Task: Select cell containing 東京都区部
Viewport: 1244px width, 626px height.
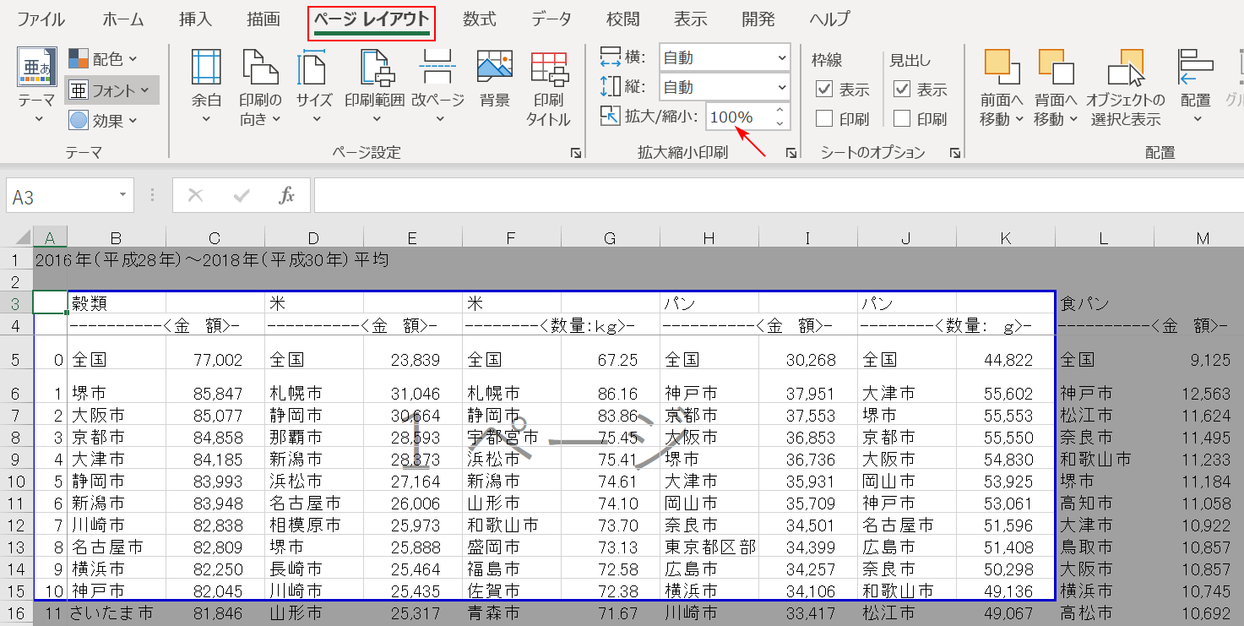Action: click(x=709, y=547)
